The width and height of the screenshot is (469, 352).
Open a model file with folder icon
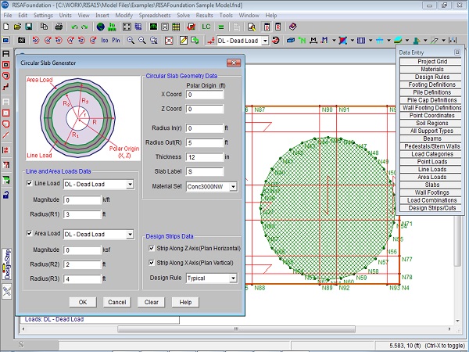(x=17, y=27)
